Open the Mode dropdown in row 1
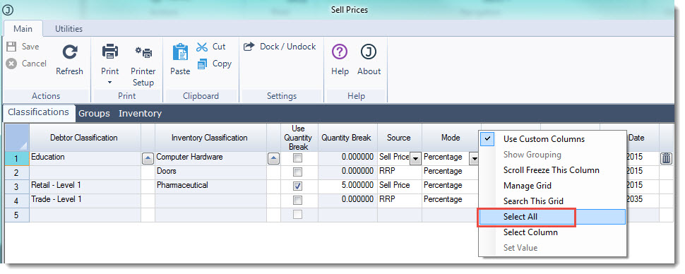This screenshot has width=685, height=274. click(474, 158)
